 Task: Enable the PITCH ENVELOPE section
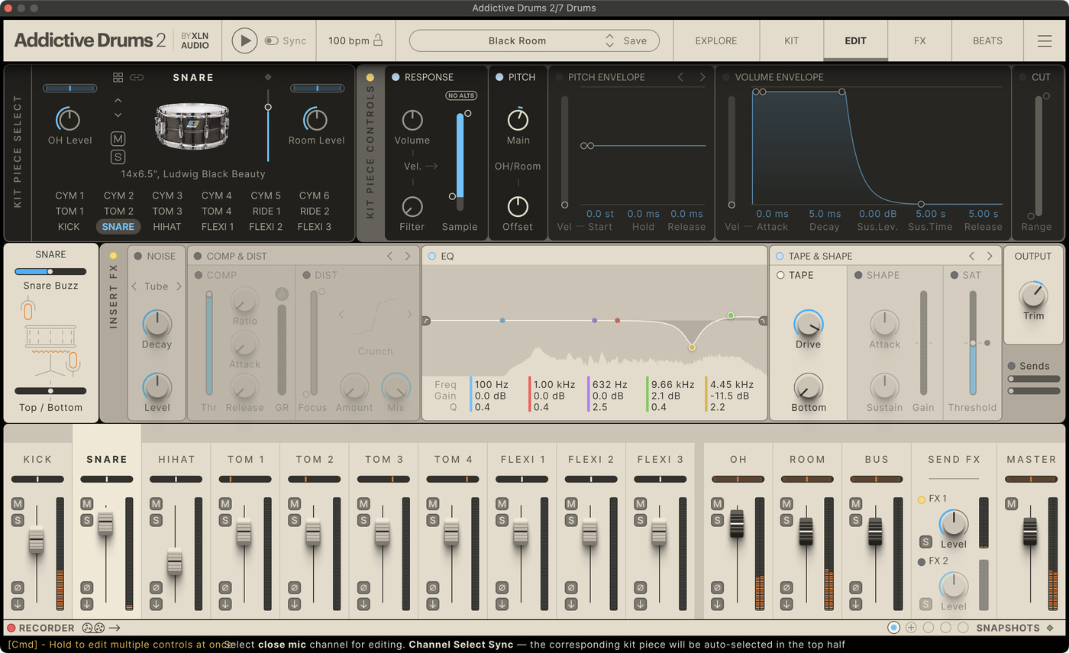(559, 77)
